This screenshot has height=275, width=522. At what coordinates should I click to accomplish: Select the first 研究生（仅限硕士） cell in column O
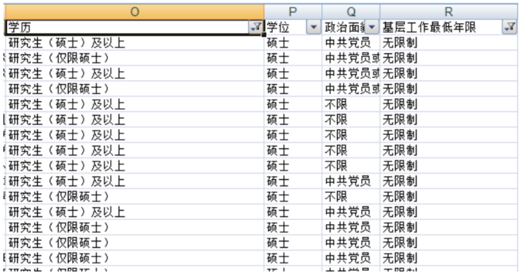coord(59,58)
